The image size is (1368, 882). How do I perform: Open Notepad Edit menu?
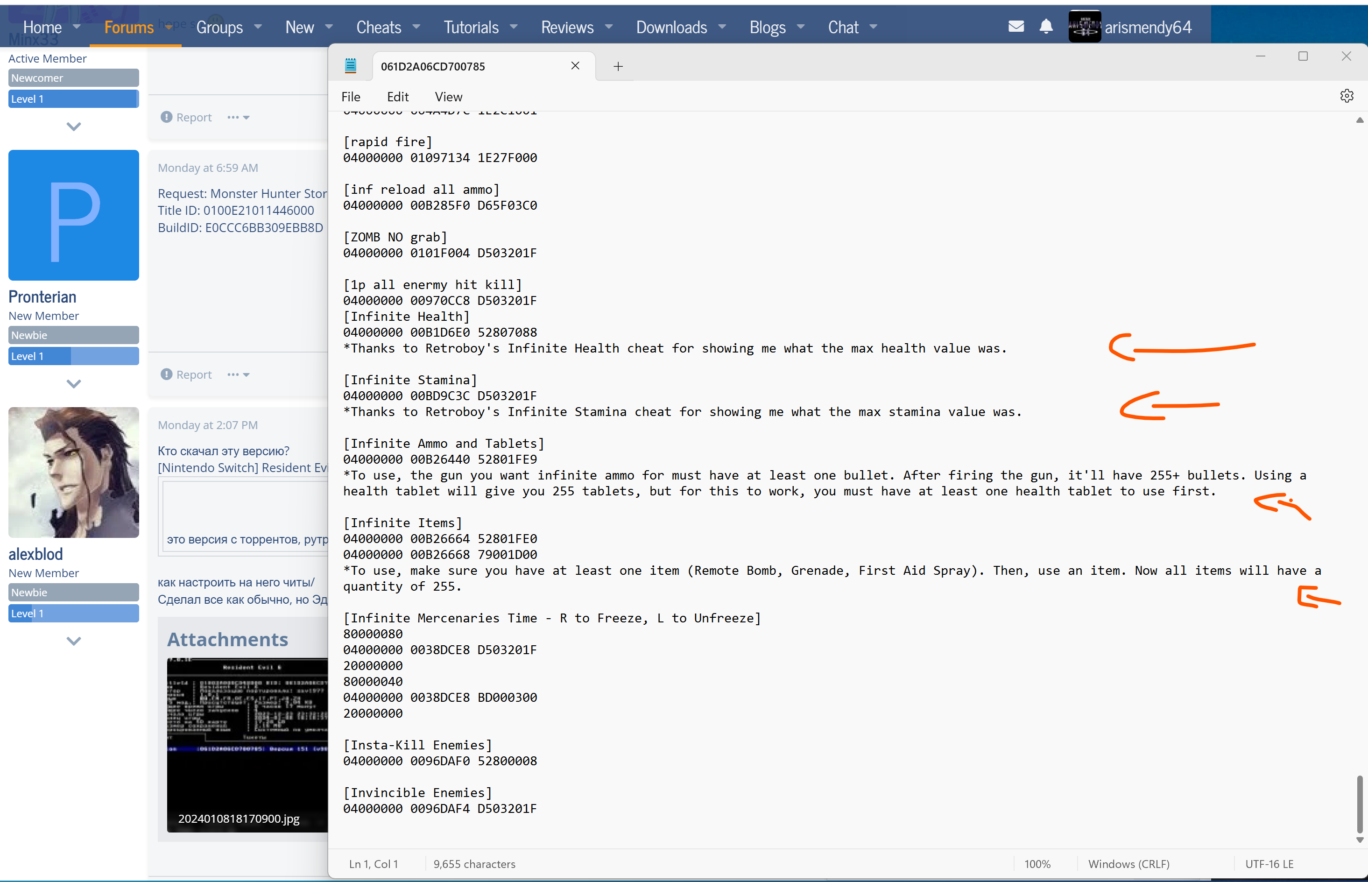(397, 97)
